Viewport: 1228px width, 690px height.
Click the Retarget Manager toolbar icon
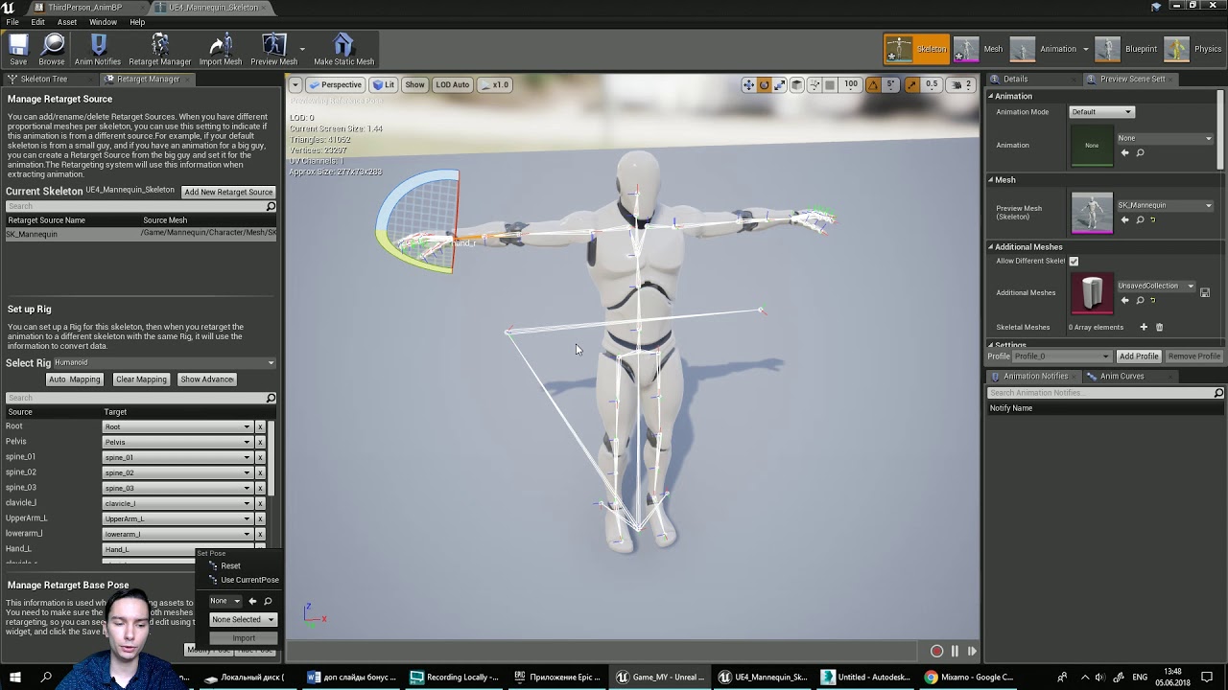click(160, 50)
